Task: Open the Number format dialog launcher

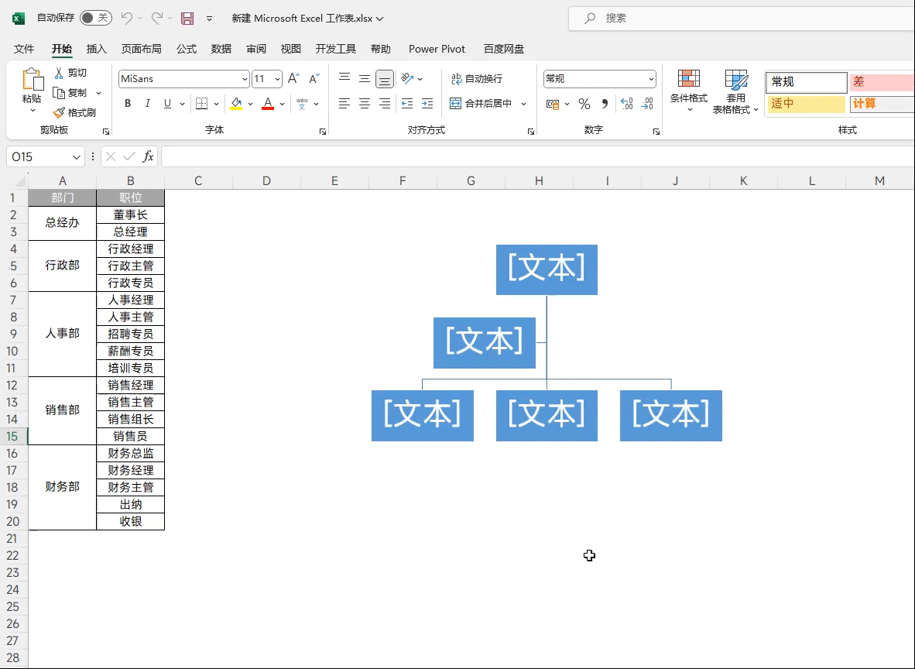Action: (x=656, y=132)
